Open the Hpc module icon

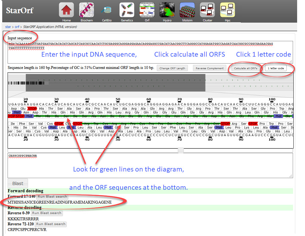tap(228, 10)
